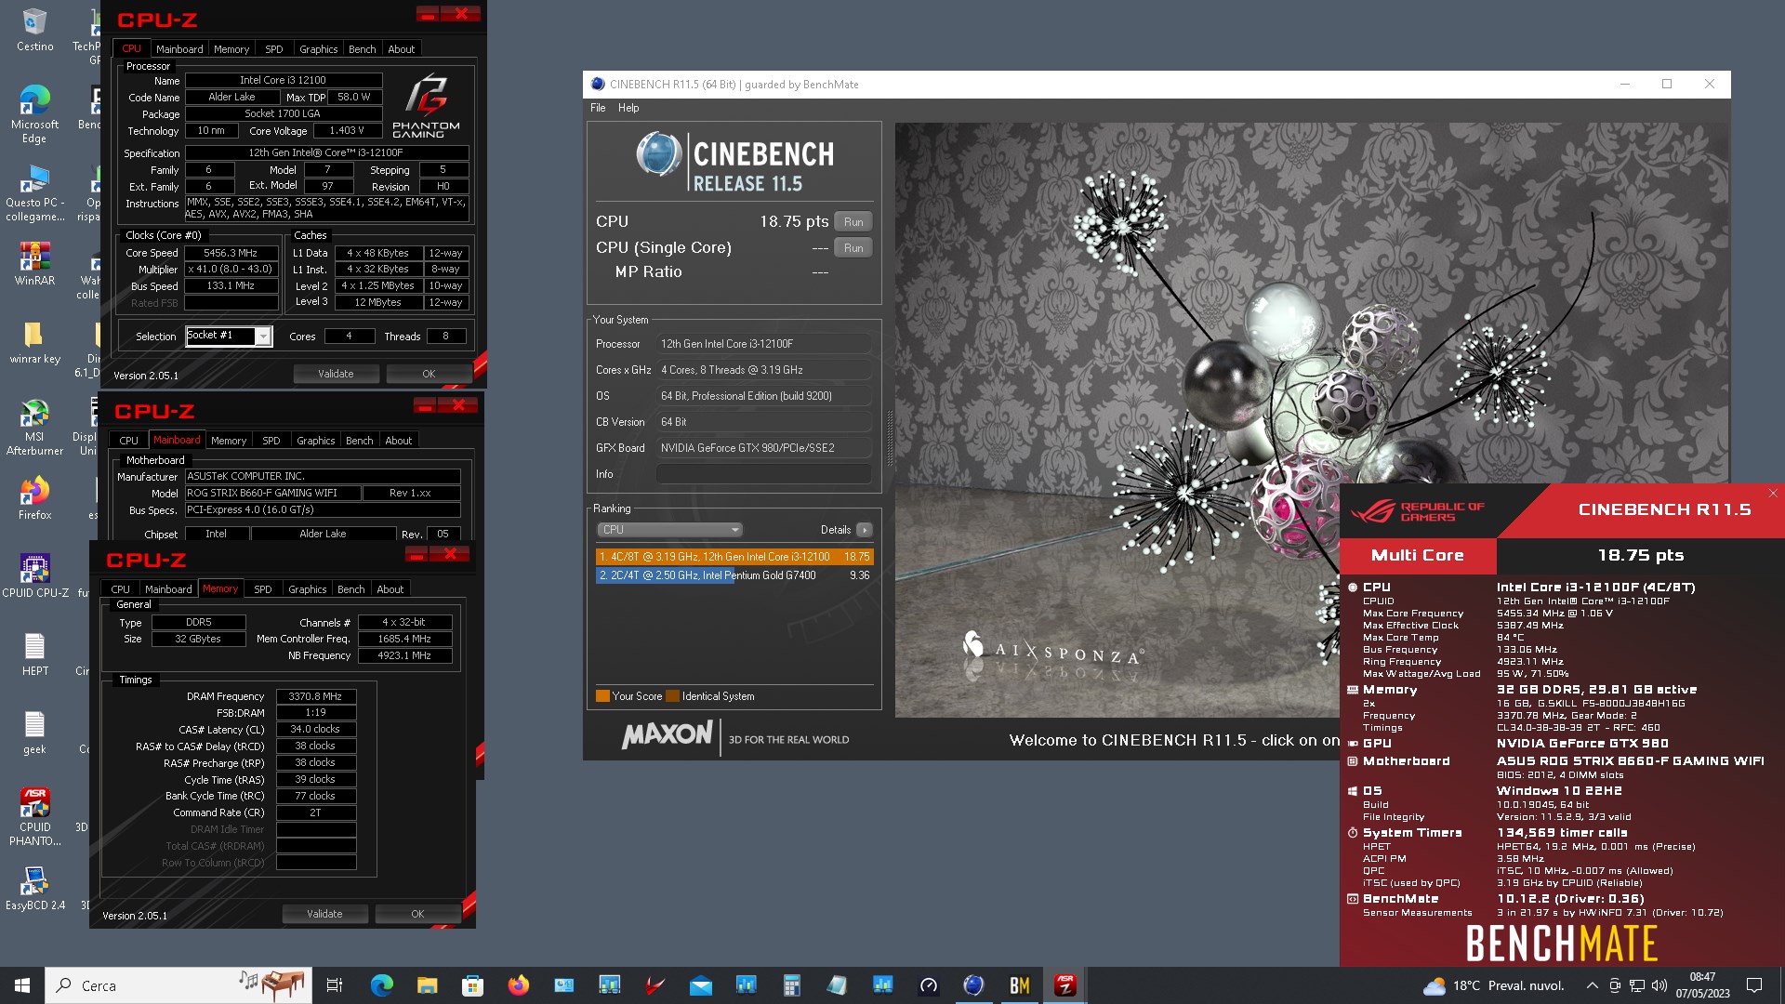Open the File menu in Cinebench
The width and height of the screenshot is (1785, 1004).
pos(598,108)
